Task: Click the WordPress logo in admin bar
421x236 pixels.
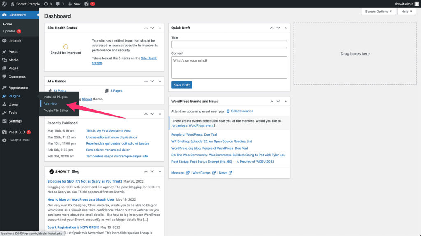Action: (4, 4)
